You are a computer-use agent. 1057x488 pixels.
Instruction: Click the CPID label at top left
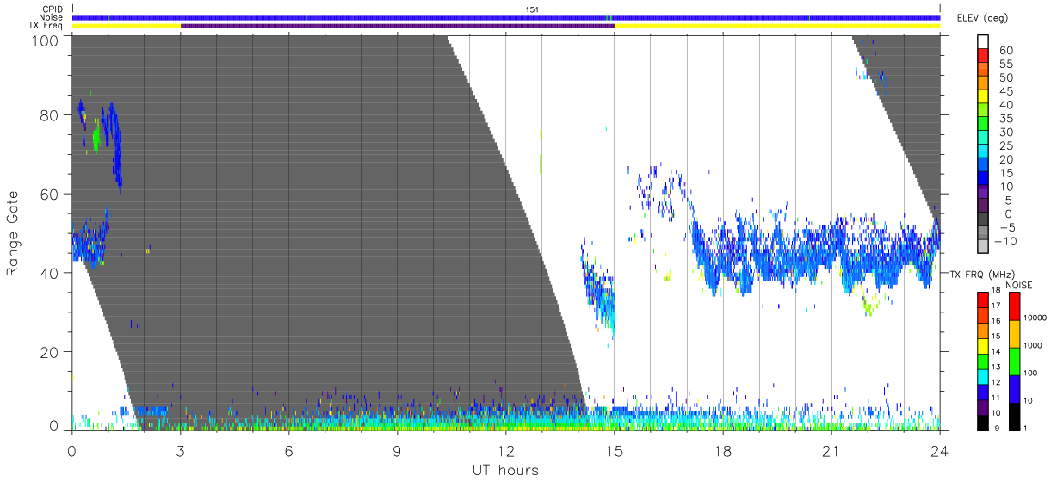tap(52, 9)
